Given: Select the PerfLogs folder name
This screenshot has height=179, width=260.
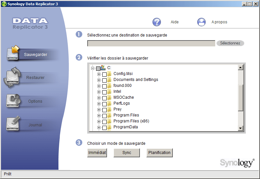Looking at the screenshot, I should (x=121, y=103).
